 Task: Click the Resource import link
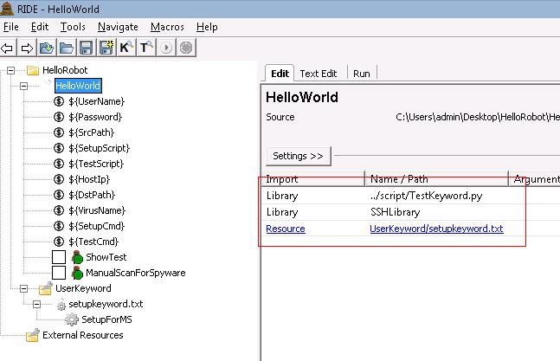point(286,229)
